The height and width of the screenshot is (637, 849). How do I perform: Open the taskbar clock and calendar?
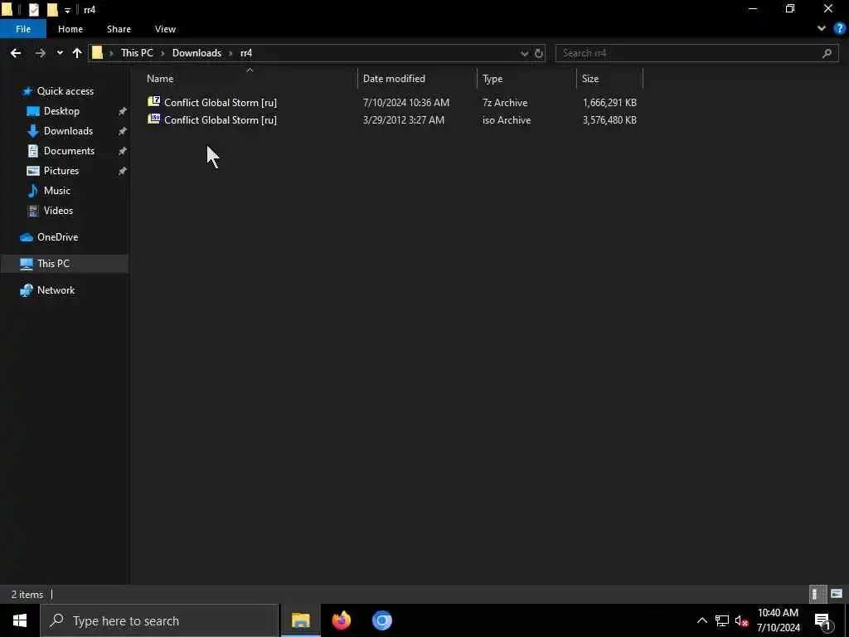pyautogui.click(x=778, y=620)
